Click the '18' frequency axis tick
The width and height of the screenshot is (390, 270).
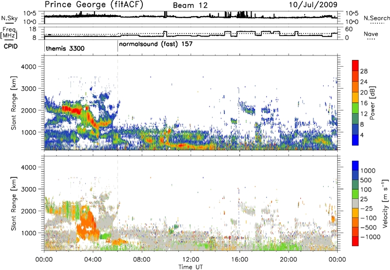pyautogui.click(x=33, y=29)
